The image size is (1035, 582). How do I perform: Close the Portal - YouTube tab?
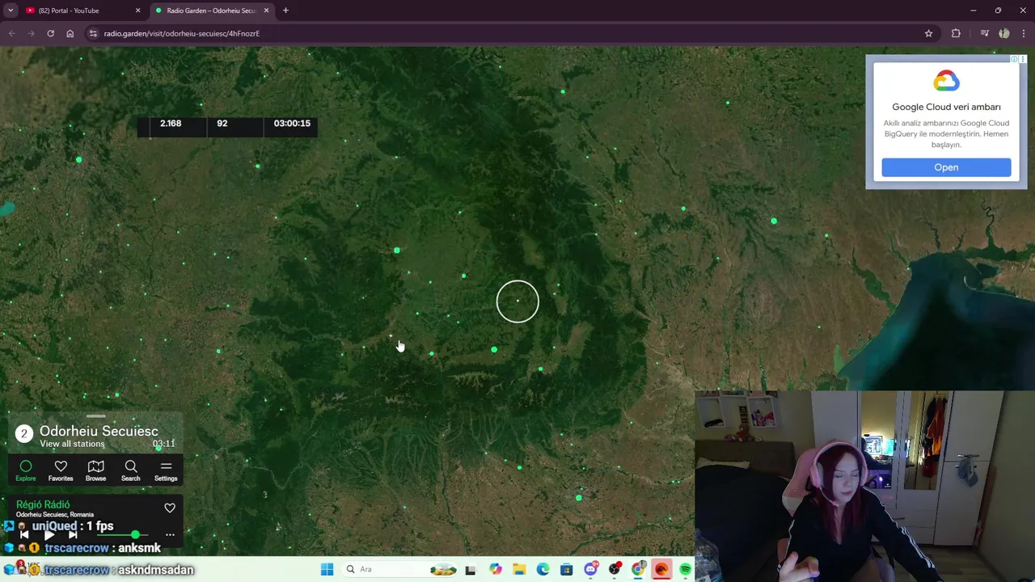point(137,11)
